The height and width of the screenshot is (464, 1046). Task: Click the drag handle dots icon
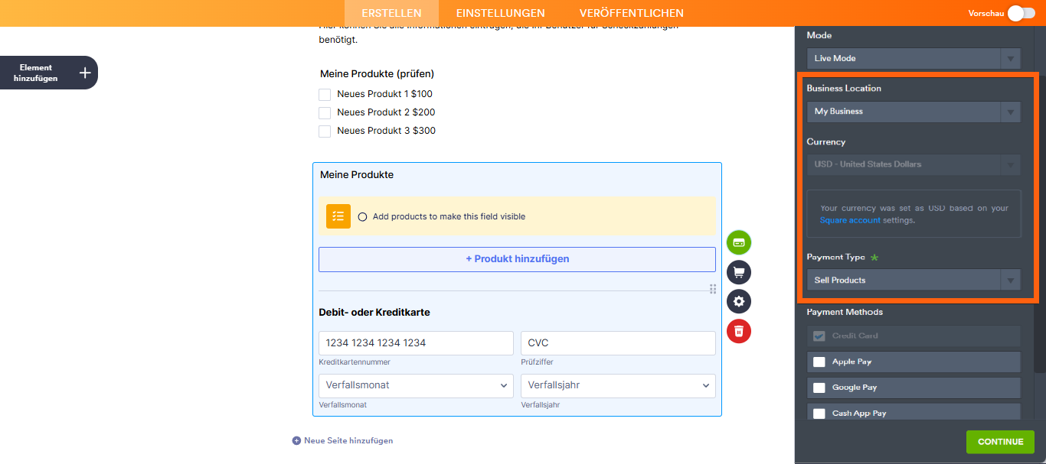tap(713, 289)
